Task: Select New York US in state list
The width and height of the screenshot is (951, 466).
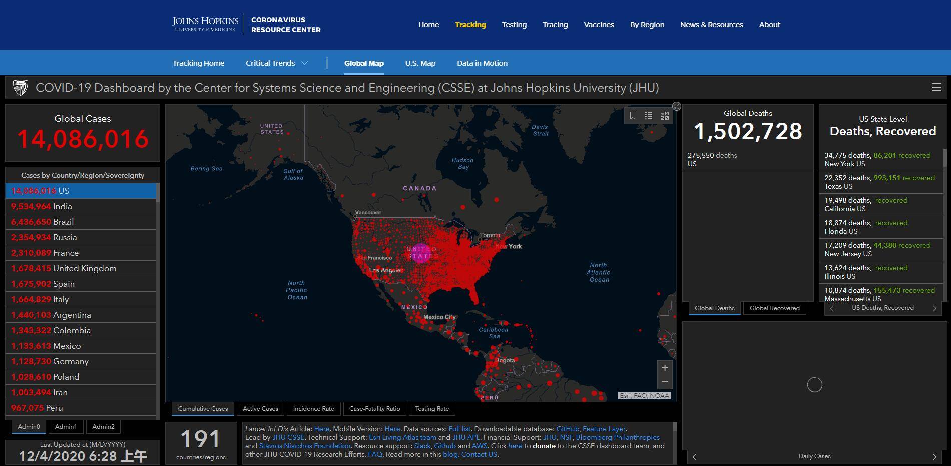Action: tap(881, 159)
